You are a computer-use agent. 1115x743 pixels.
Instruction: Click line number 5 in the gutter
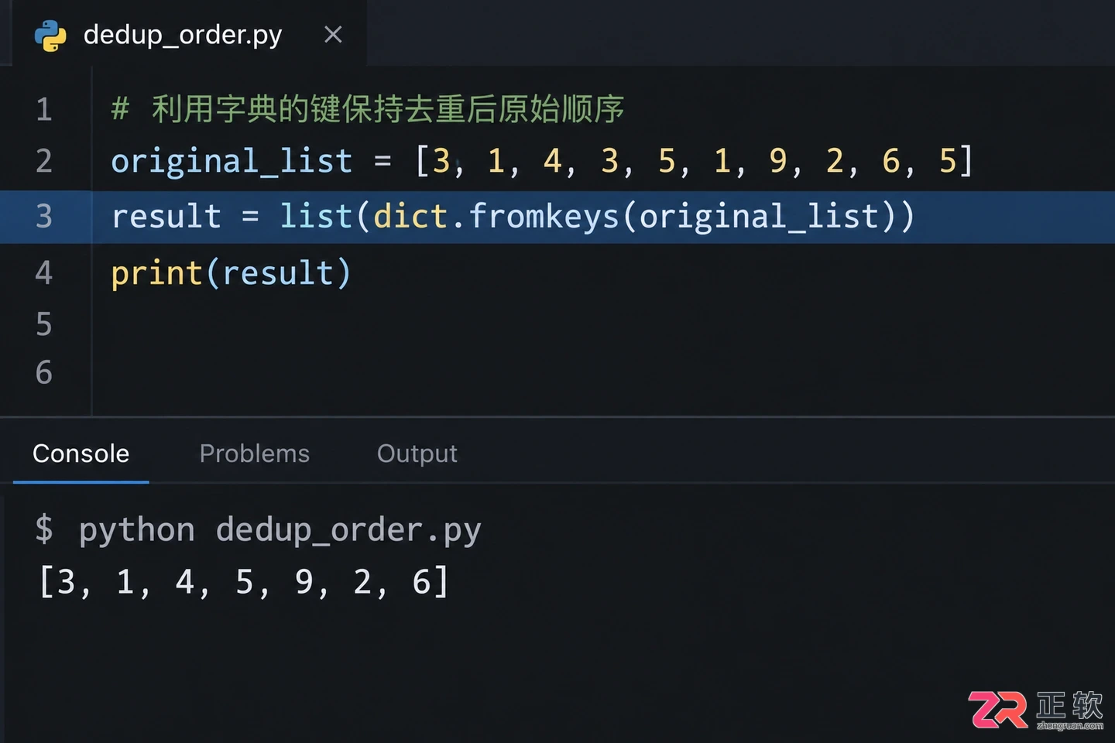44,324
